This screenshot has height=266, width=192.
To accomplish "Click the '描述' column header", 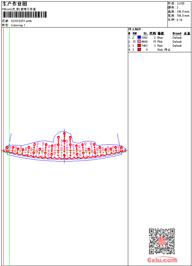I will [161, 33].
